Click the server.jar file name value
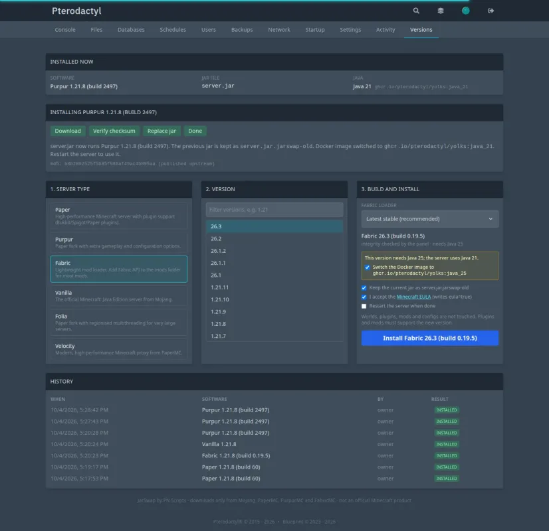Viewport: 549px width, 531px height. pos(218,86)
